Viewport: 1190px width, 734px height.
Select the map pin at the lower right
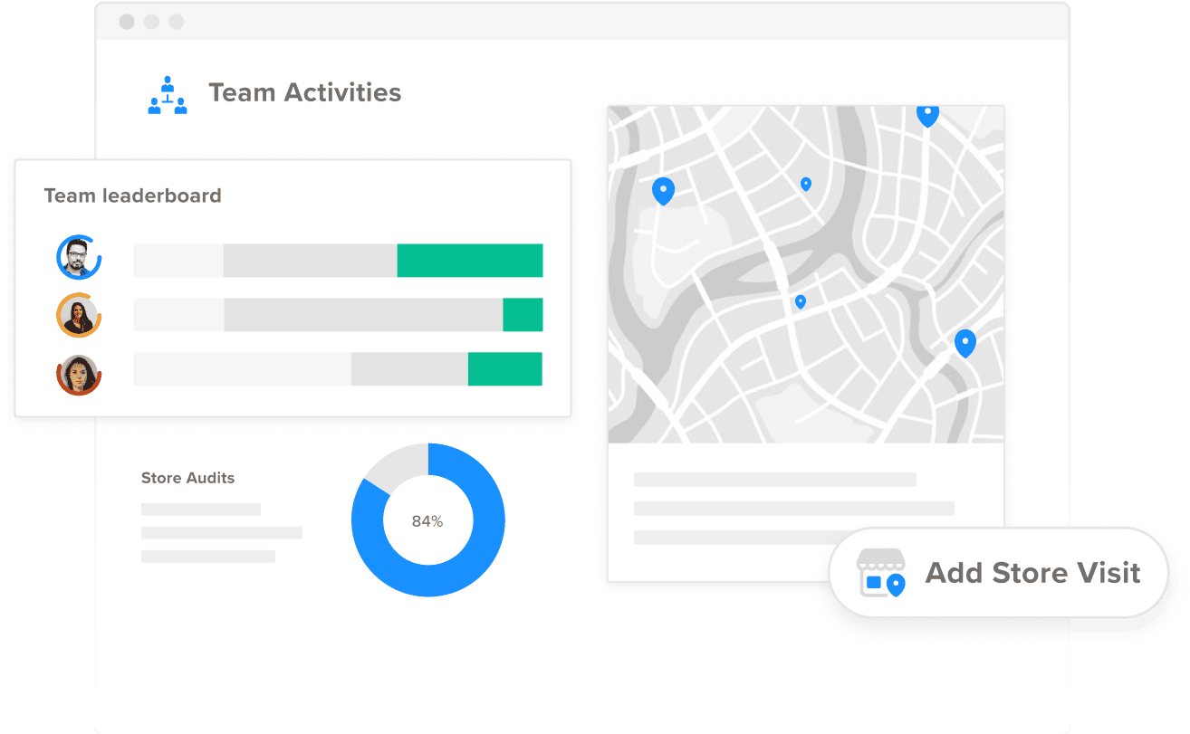tap(964, 343)
